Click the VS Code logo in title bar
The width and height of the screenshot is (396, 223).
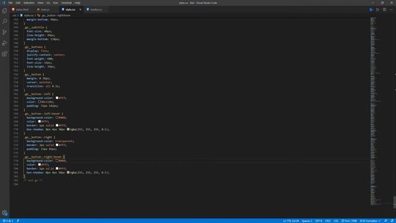click(4, 2)
